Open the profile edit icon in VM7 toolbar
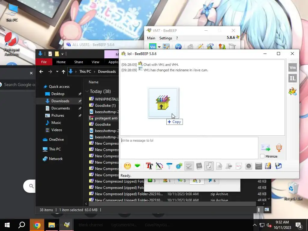Screen dimensions: 308x231 (166, 47)
